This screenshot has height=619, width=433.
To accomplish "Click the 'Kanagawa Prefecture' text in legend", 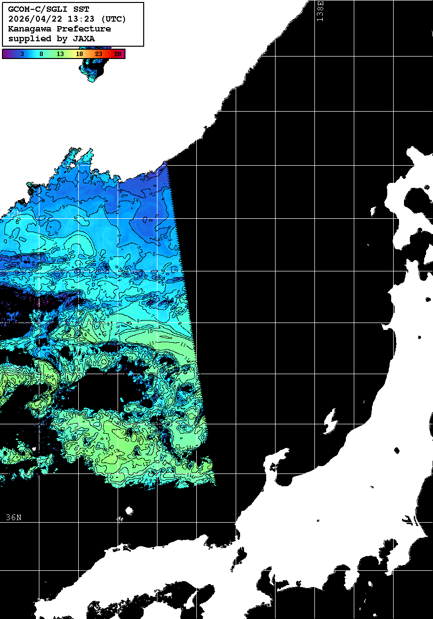I will point(60,29).
